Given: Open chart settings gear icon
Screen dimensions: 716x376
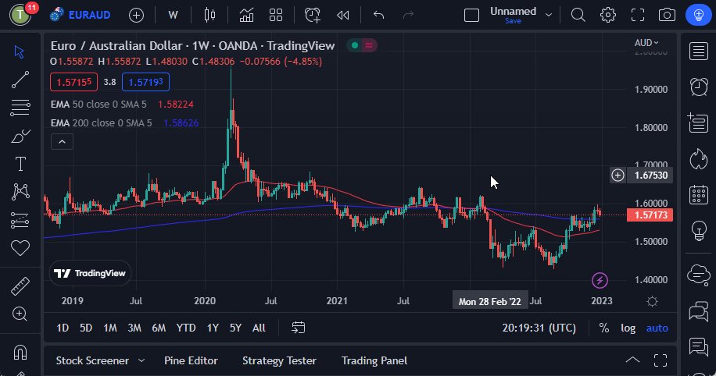Looking at the screenshot, I should [607, 15].
